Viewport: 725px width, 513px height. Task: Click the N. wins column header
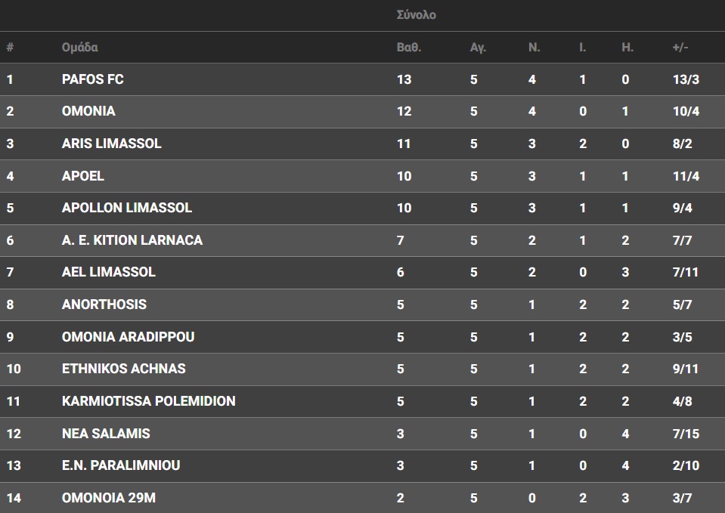tap(534, 47)
